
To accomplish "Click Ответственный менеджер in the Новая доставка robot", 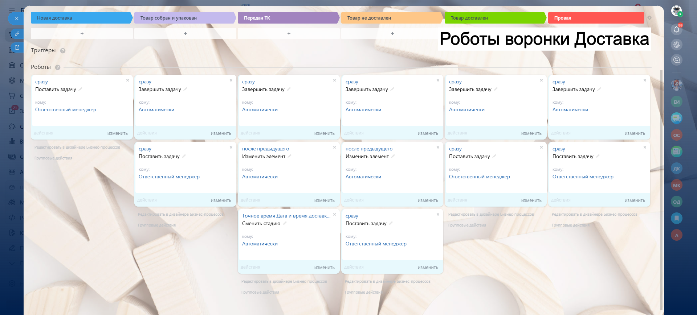I will click(x=66, y=109).
